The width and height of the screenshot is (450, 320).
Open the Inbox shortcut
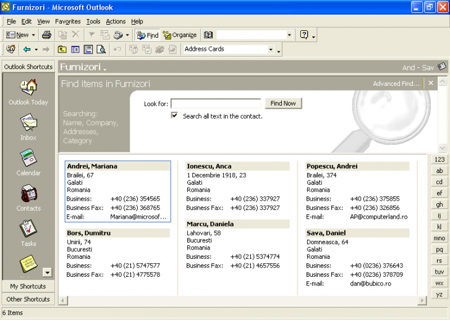point(28,127)
